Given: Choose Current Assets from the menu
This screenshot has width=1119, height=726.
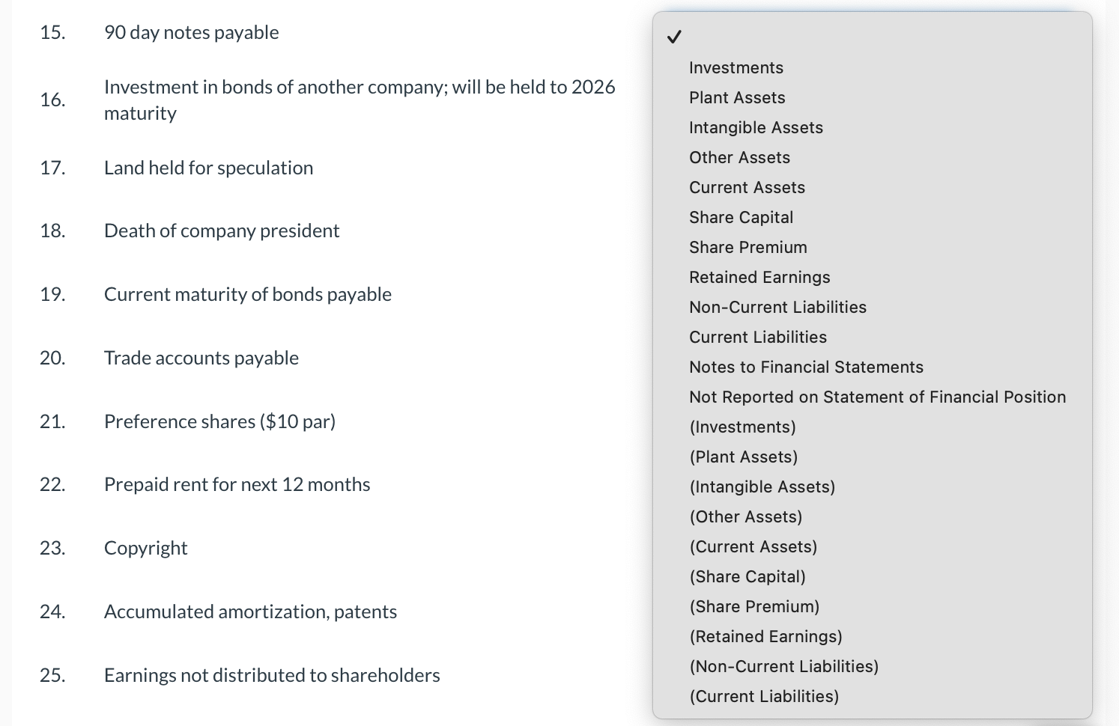Looking at the screenshot, I should coord(747,188).
